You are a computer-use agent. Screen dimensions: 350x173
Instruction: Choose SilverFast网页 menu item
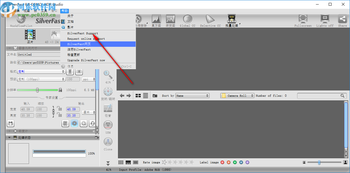(x=98, y=44)
